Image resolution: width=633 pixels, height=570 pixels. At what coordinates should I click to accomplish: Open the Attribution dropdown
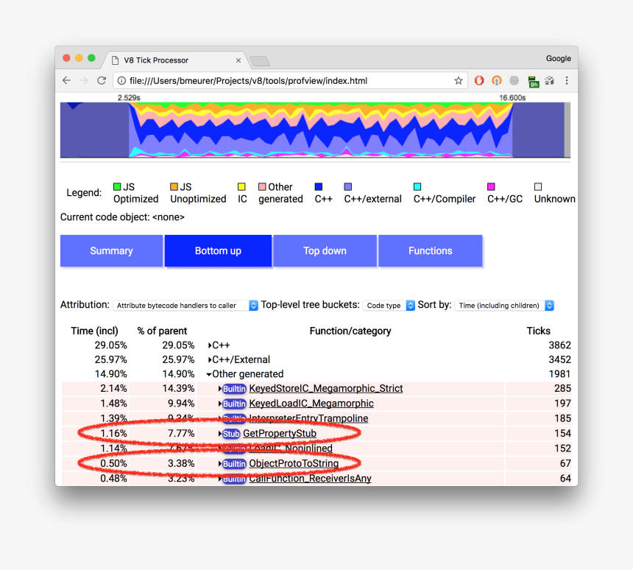click(x=185, y=306)
